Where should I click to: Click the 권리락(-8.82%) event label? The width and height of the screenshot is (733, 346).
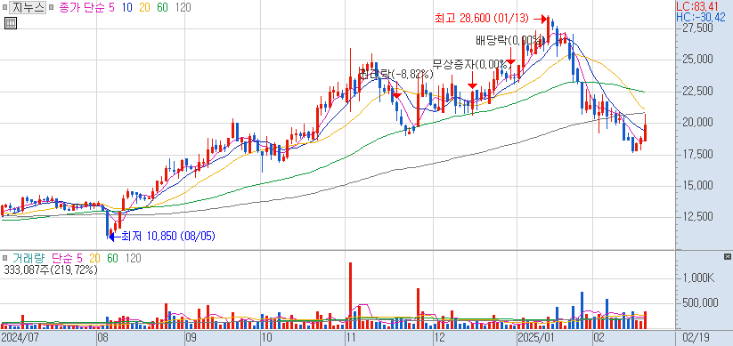tap(396, 74)
